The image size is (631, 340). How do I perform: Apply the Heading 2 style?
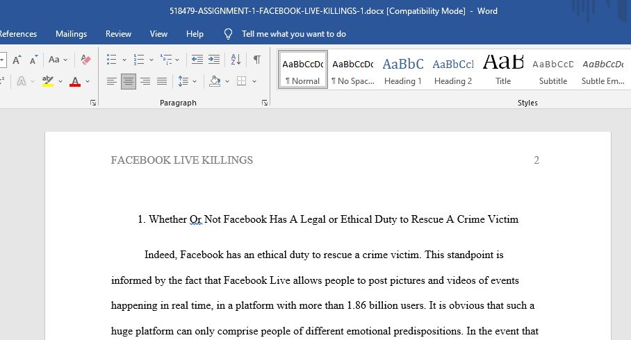point(453,70)
